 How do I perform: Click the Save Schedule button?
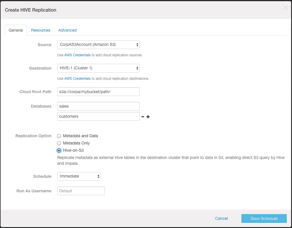(264, 218)
